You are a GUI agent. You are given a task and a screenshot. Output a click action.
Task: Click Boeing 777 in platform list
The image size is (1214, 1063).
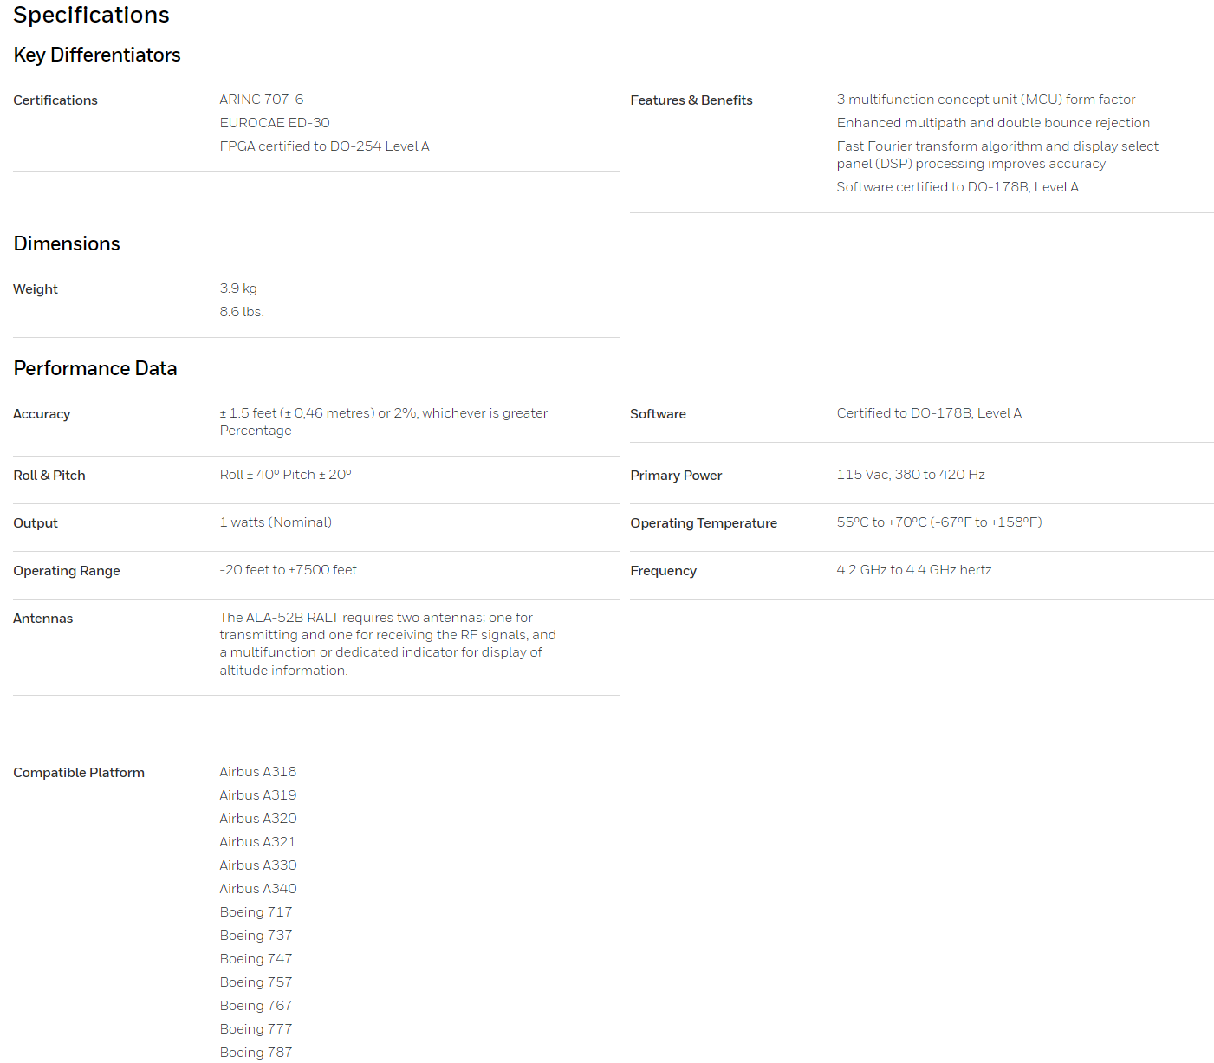(x=256, y=1029)
